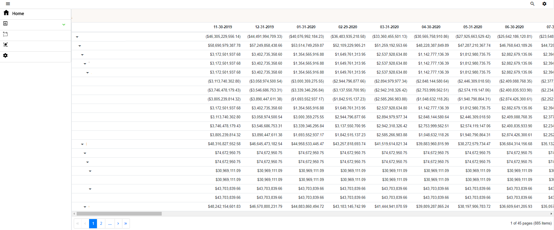The height and width of the screenshot is (230, 554).
Task: Go to page 2
Action: click(101, 223)
